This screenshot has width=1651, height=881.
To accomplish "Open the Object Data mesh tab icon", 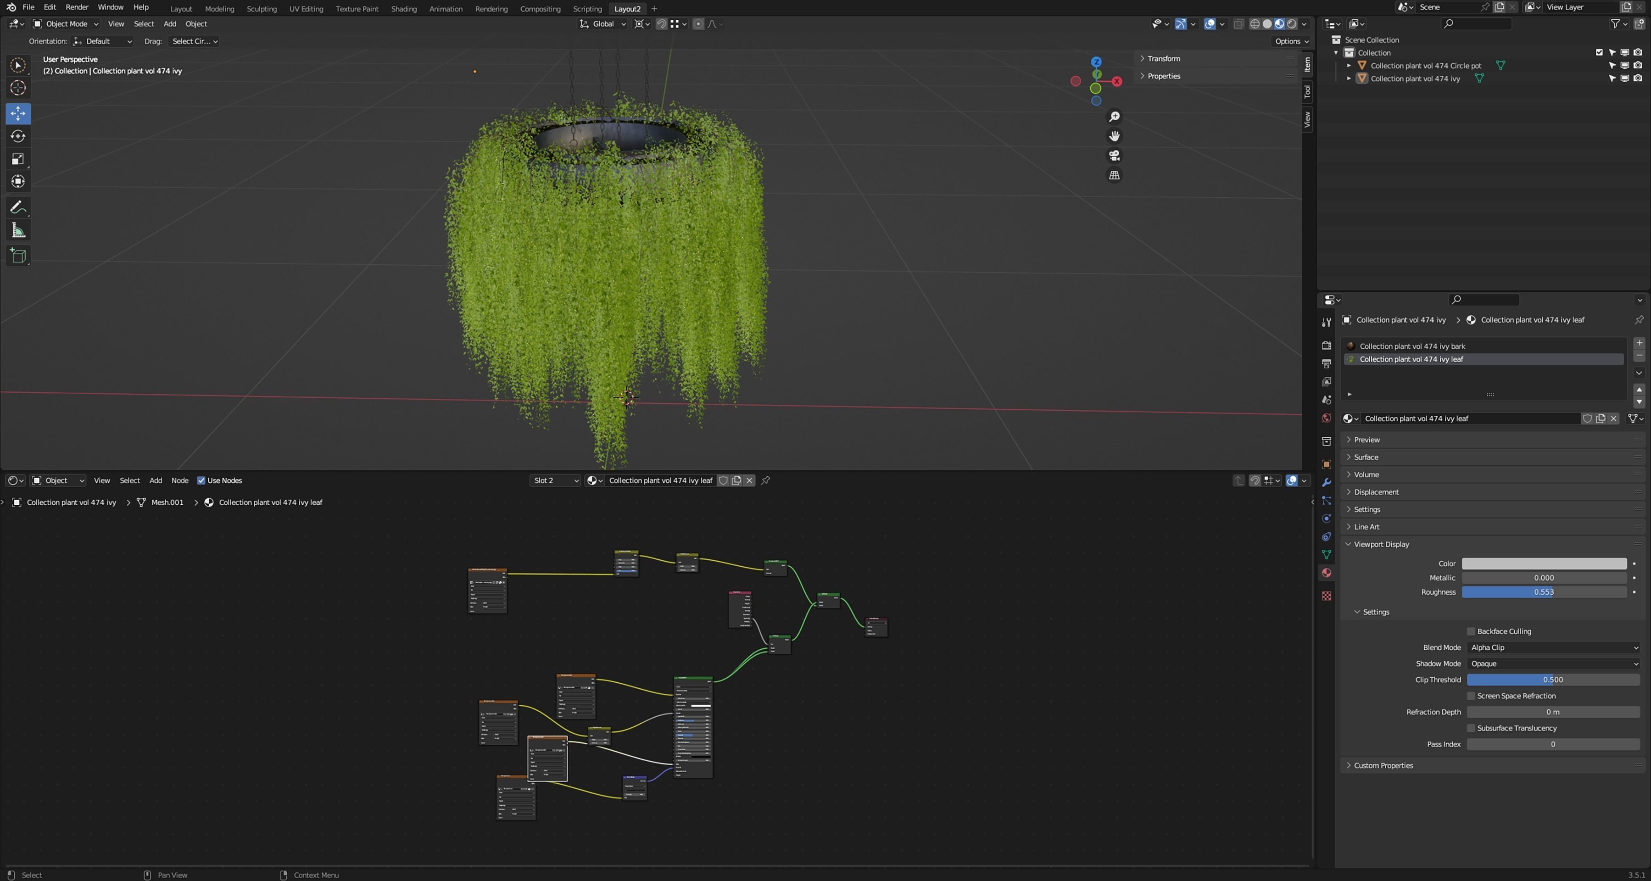I will point(1326,554).
